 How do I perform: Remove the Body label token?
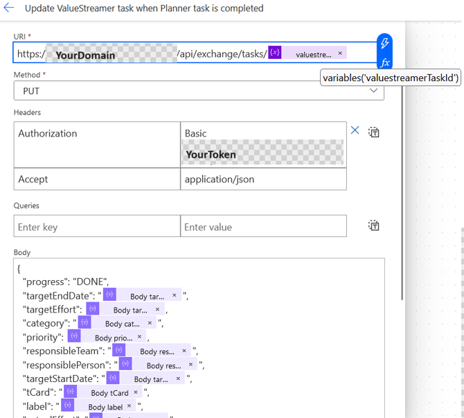(129, 407)
